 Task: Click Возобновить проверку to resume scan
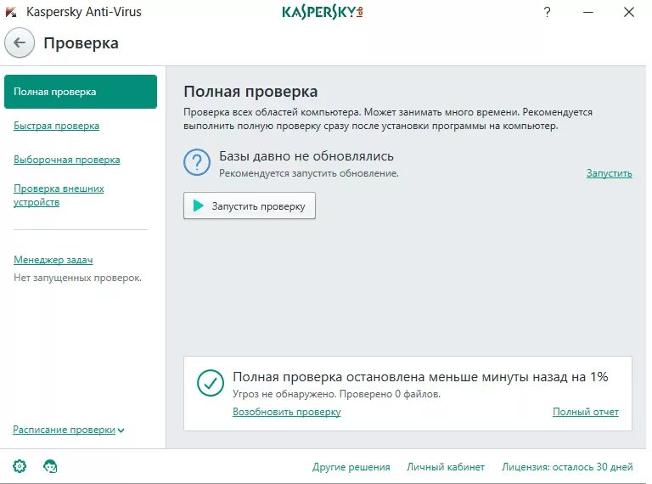[286, 412]
